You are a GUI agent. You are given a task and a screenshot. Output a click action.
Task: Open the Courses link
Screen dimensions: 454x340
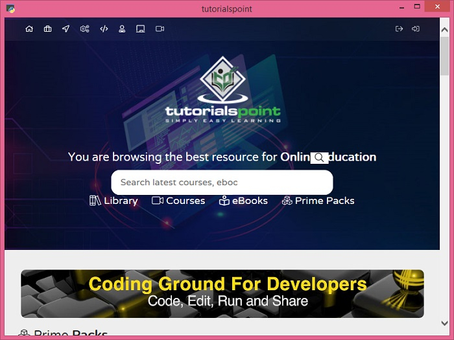(178, 200)
